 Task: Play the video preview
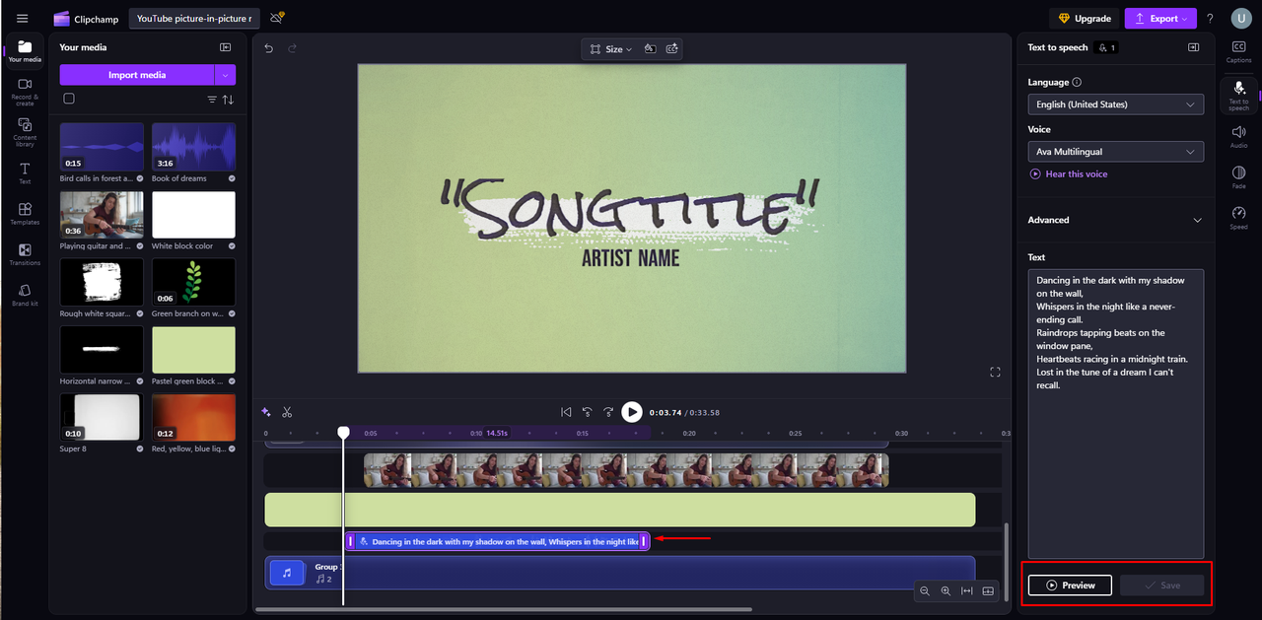(632, 412)
